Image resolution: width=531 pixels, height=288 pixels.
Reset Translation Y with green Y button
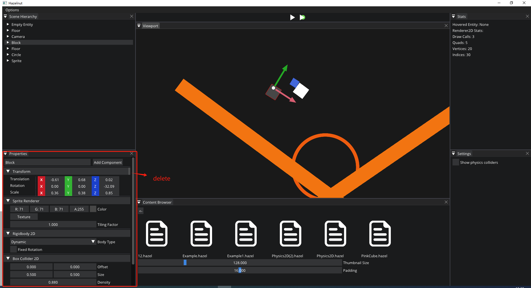point(68,180)
